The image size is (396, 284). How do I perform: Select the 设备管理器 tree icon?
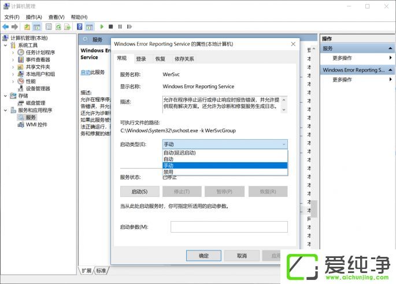(21, 88)
